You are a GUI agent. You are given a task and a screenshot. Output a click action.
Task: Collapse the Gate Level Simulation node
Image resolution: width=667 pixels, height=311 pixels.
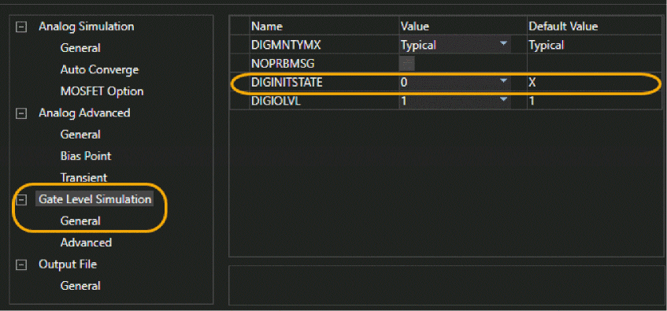(20, 199)
